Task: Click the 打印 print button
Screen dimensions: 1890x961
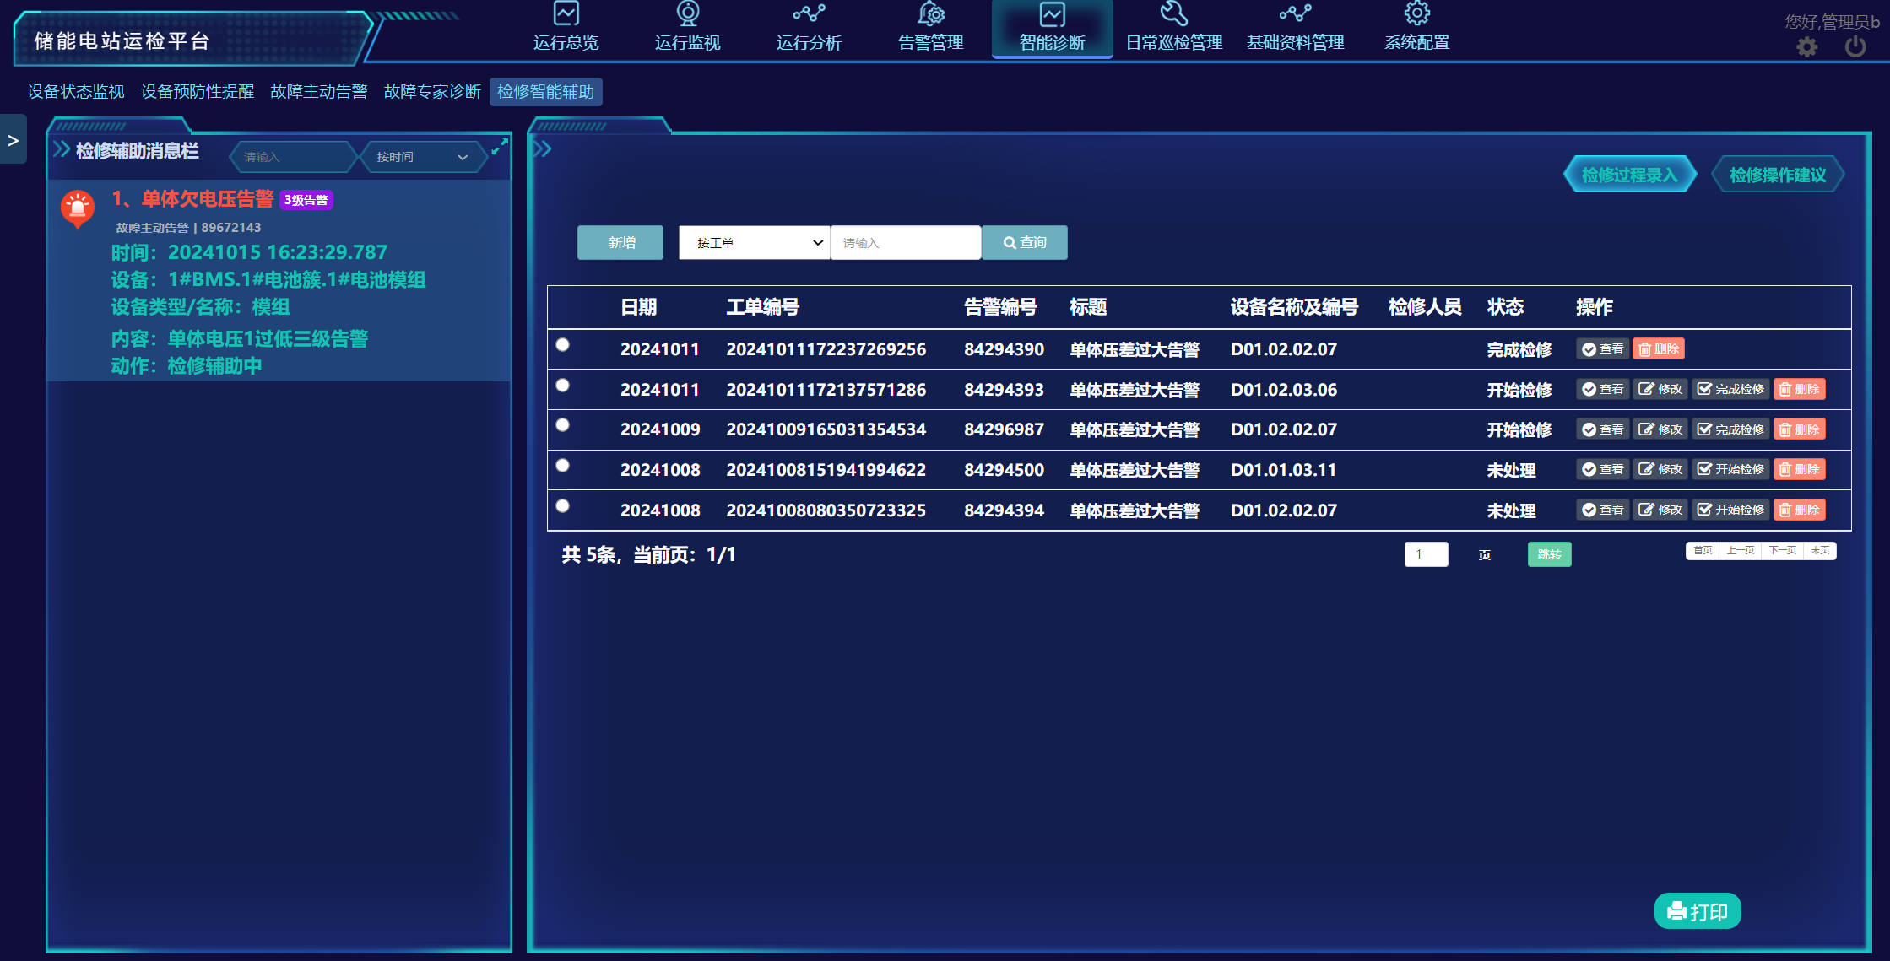Action: pyautogui.click(x=1697, y=911)
